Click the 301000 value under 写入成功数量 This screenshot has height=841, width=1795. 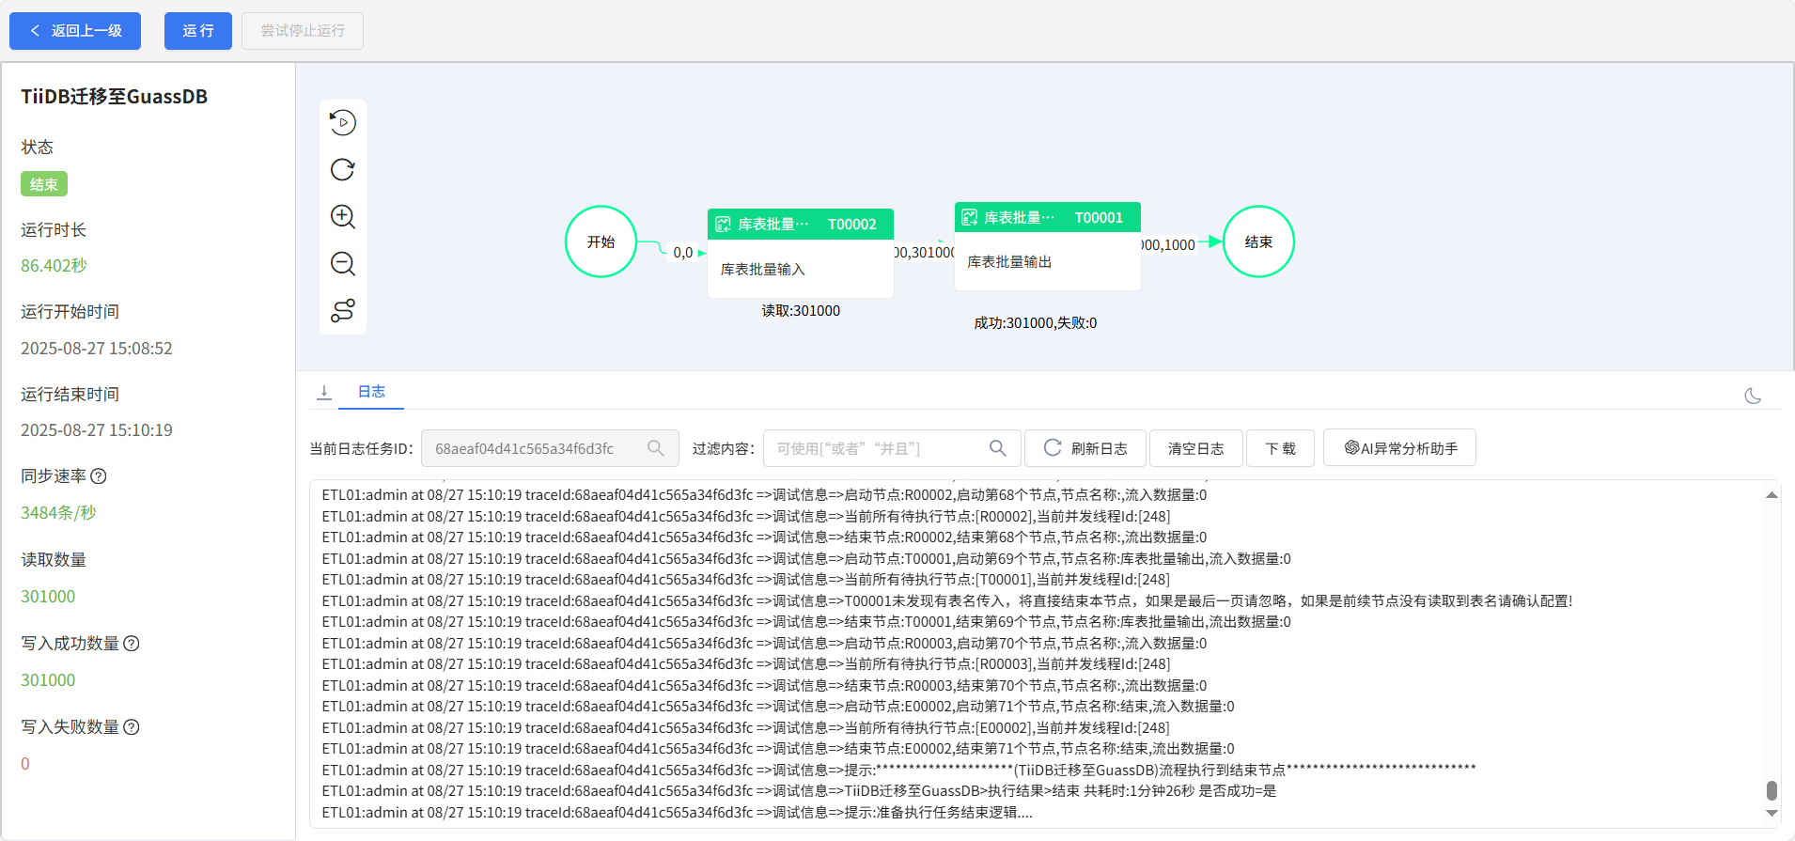pos(48,680)
